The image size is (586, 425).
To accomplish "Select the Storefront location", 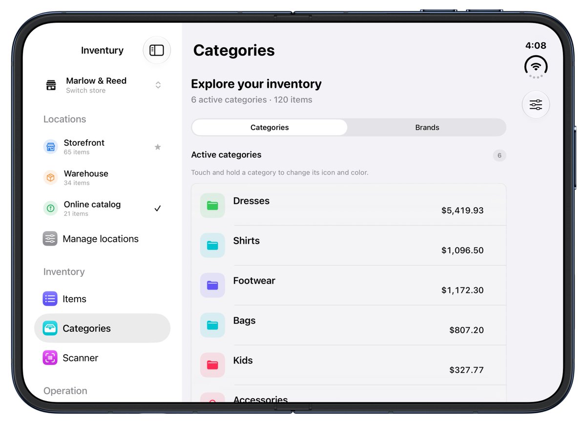I will point(102,147).
